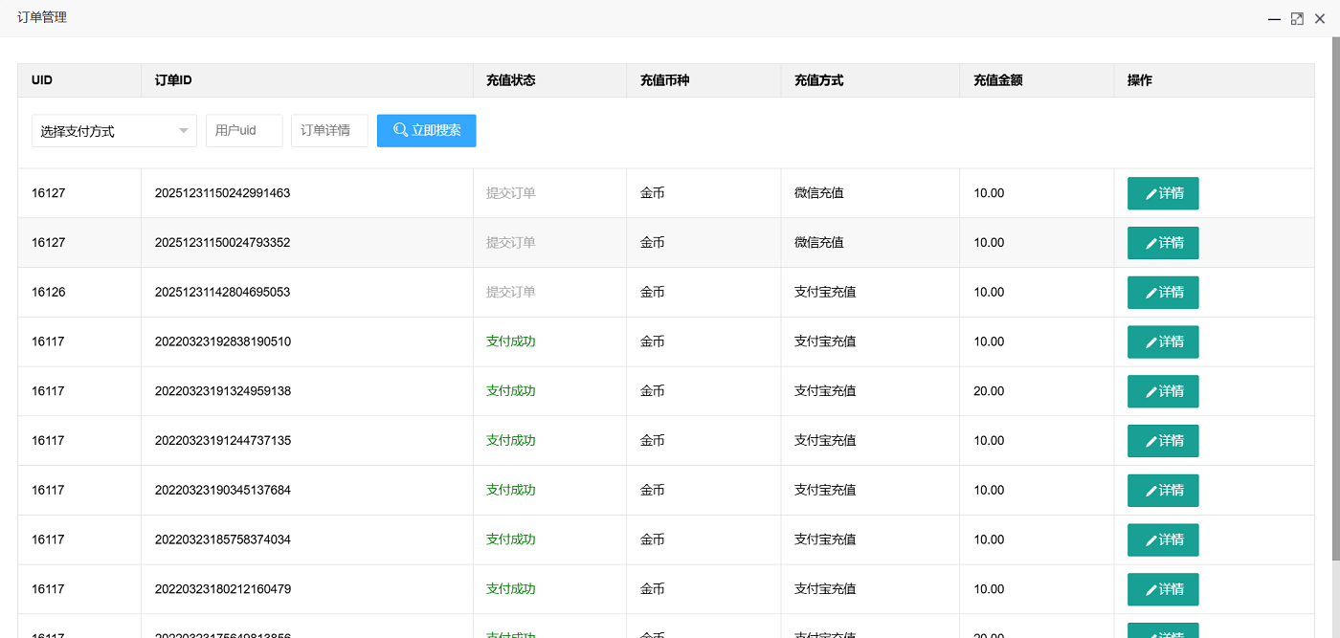The image size is (1340, 638).
Task: Click the 用户uid input field
Action: pyautogui.click(x=244, y=131)
